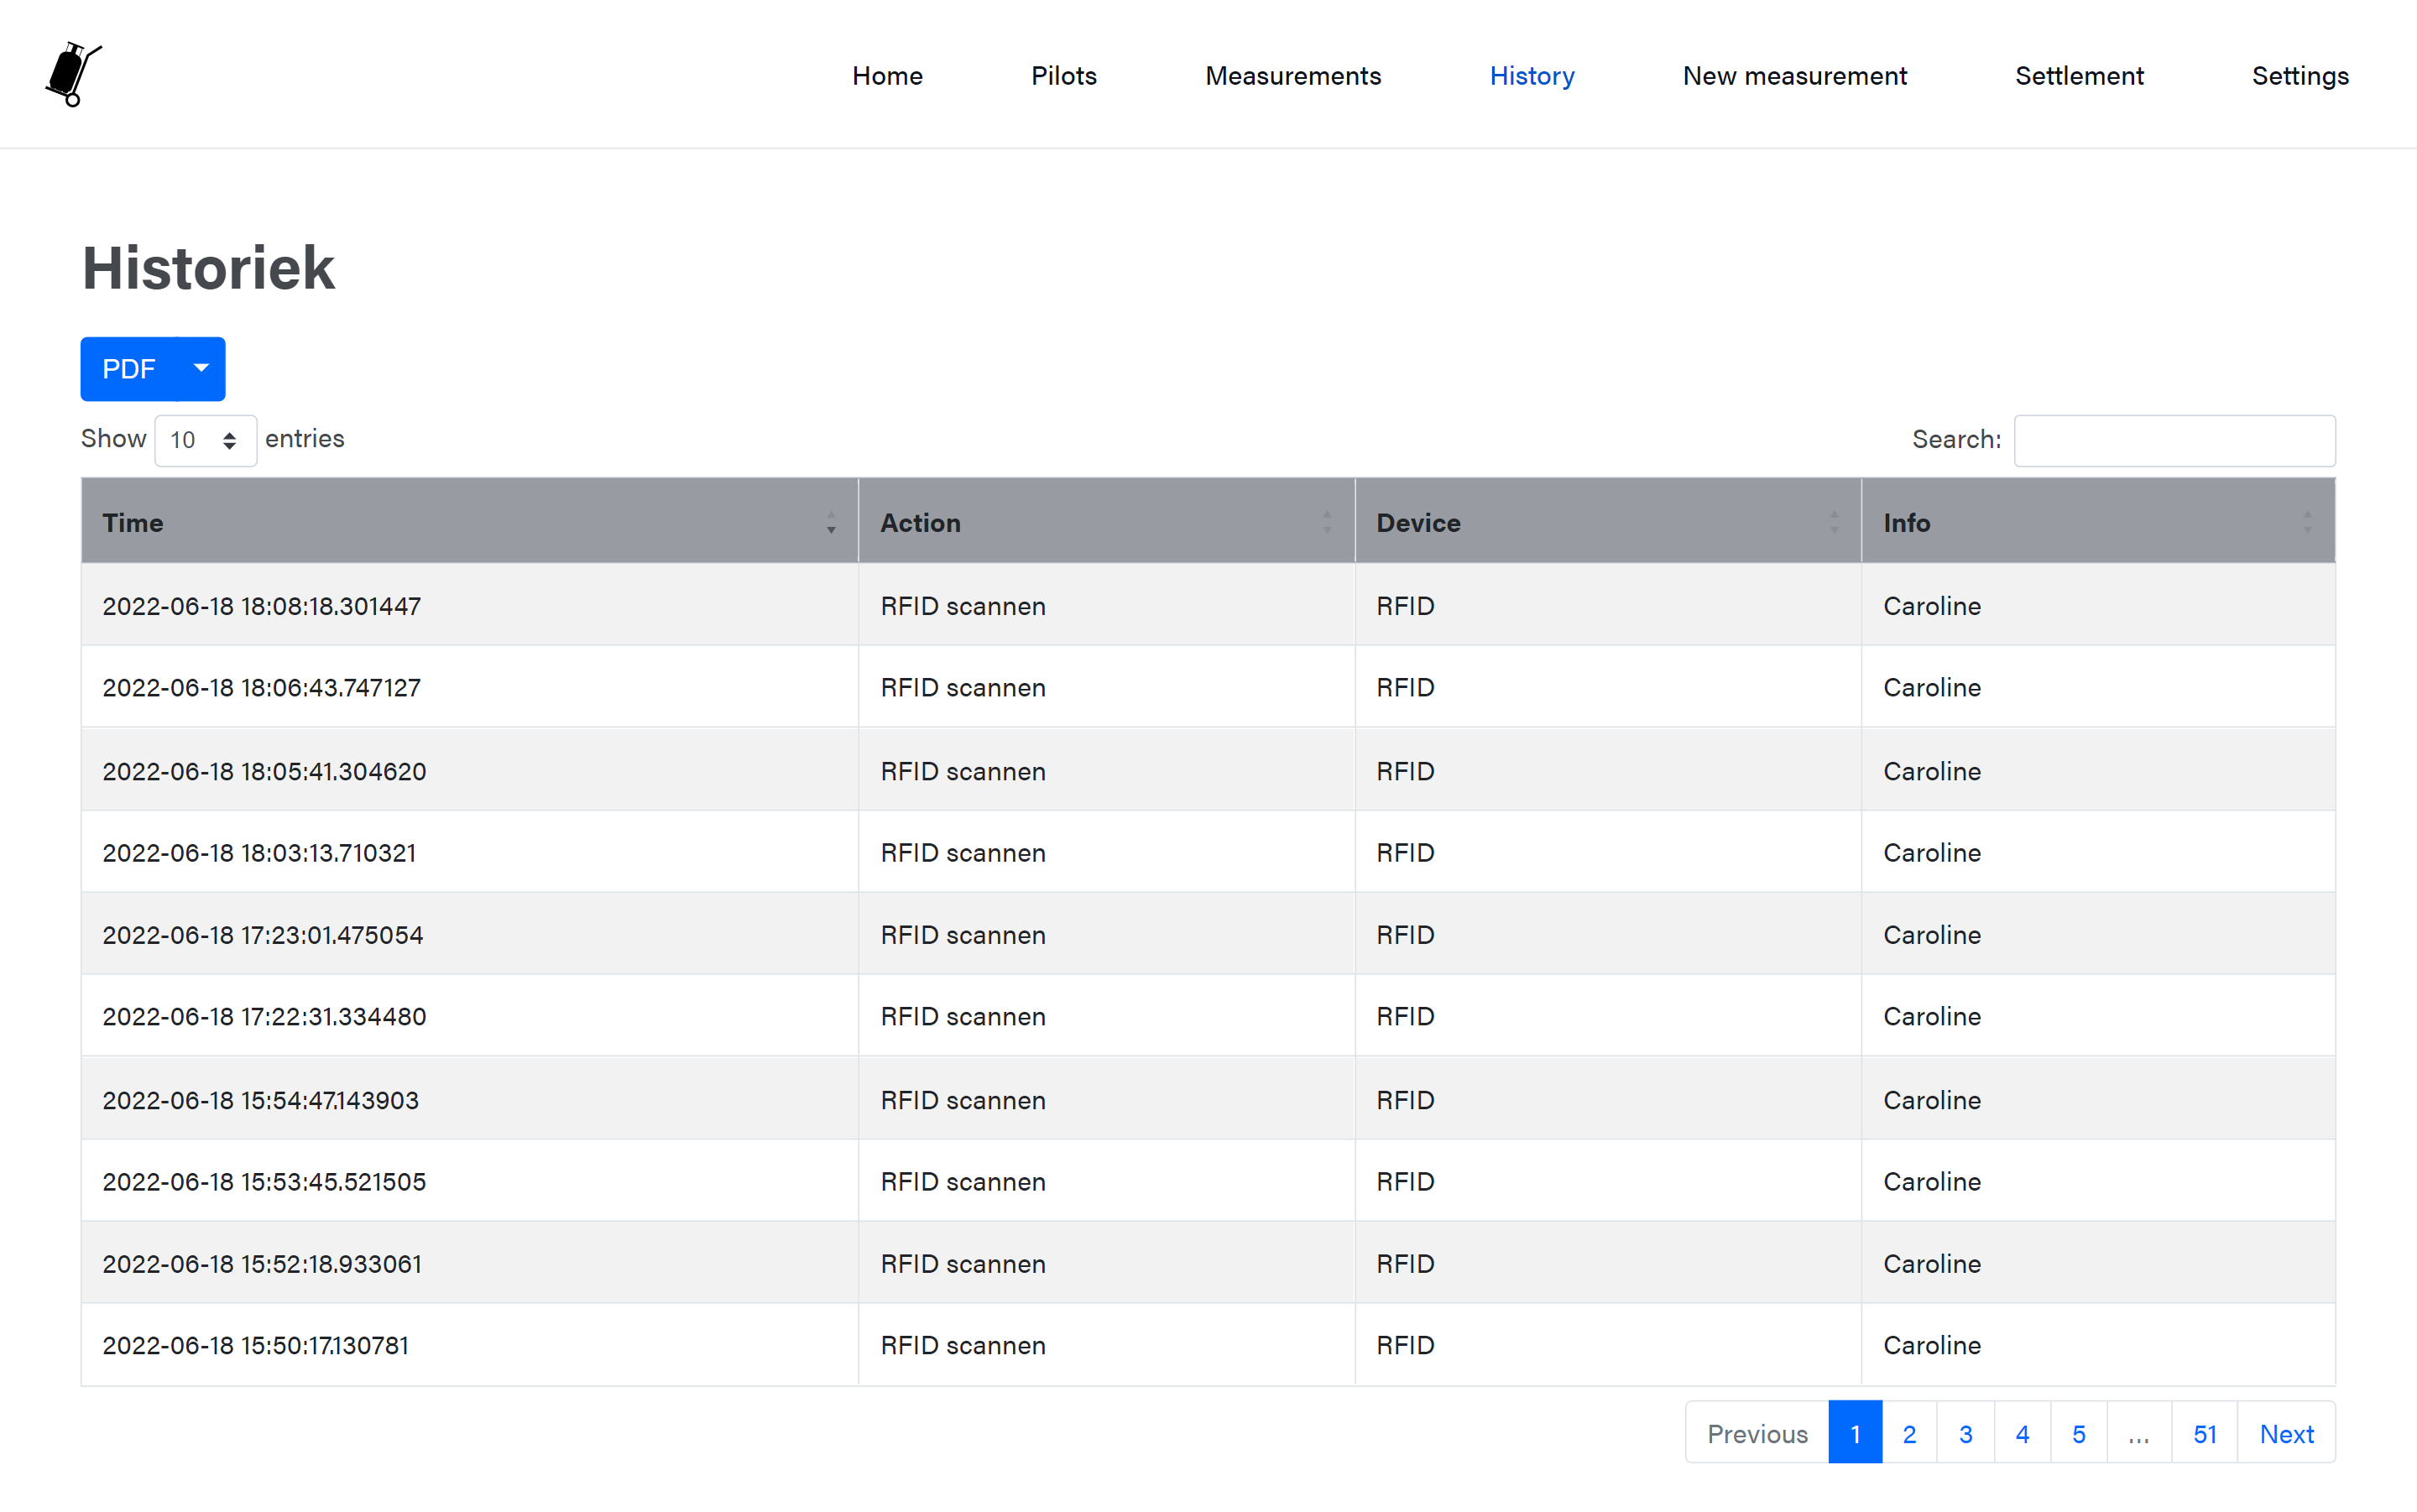Open the Measurements page
This screenshot has width=2417, height=1512.
coord(1292,76)
